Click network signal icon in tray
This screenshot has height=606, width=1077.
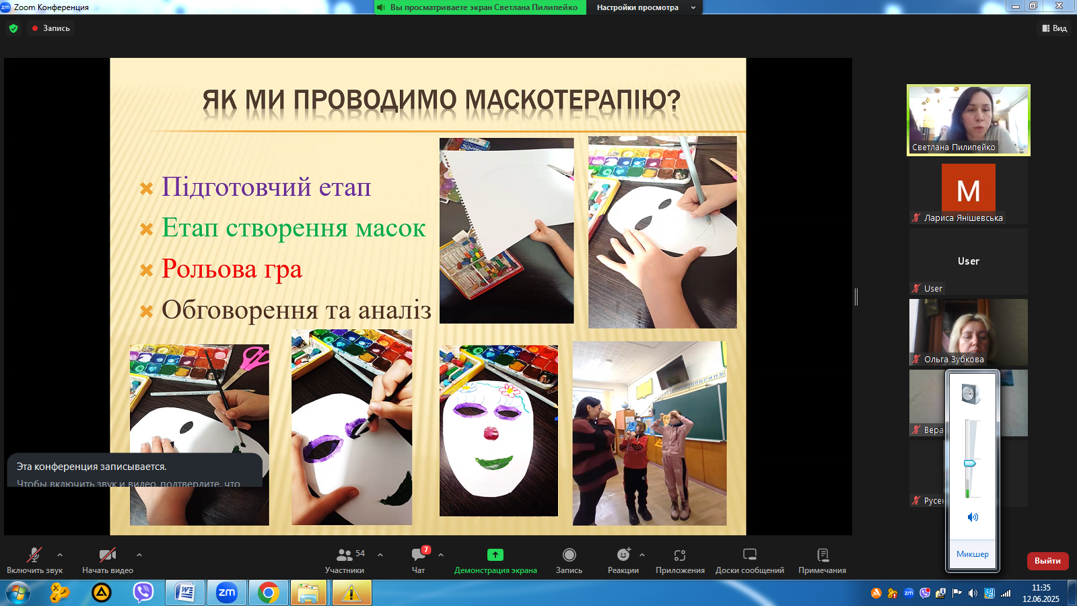tap(1006, 593)
